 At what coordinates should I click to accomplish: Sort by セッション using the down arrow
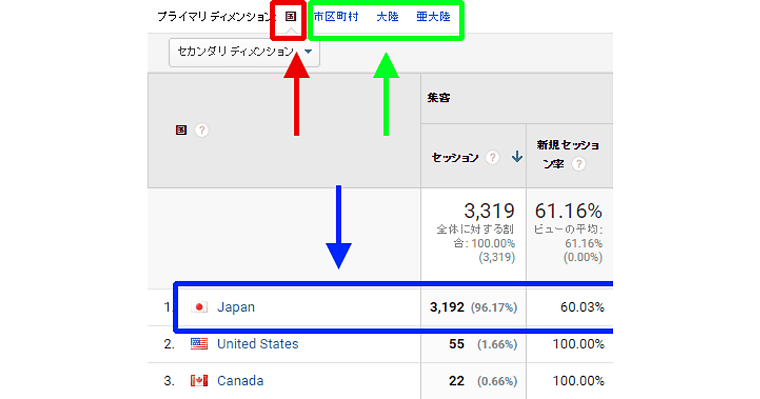coord(517,158)
